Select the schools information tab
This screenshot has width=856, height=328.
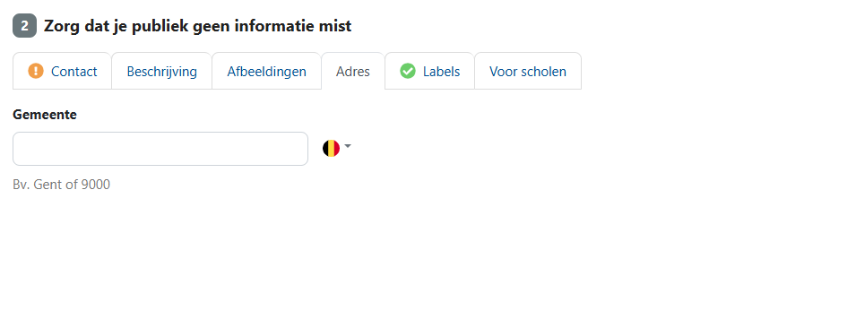pyautogui.click(x=528, y=71)
